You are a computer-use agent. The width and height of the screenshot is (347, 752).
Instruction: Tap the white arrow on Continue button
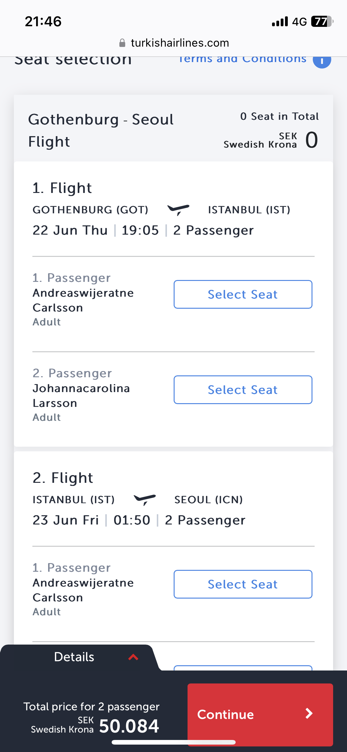click(309, 713)
